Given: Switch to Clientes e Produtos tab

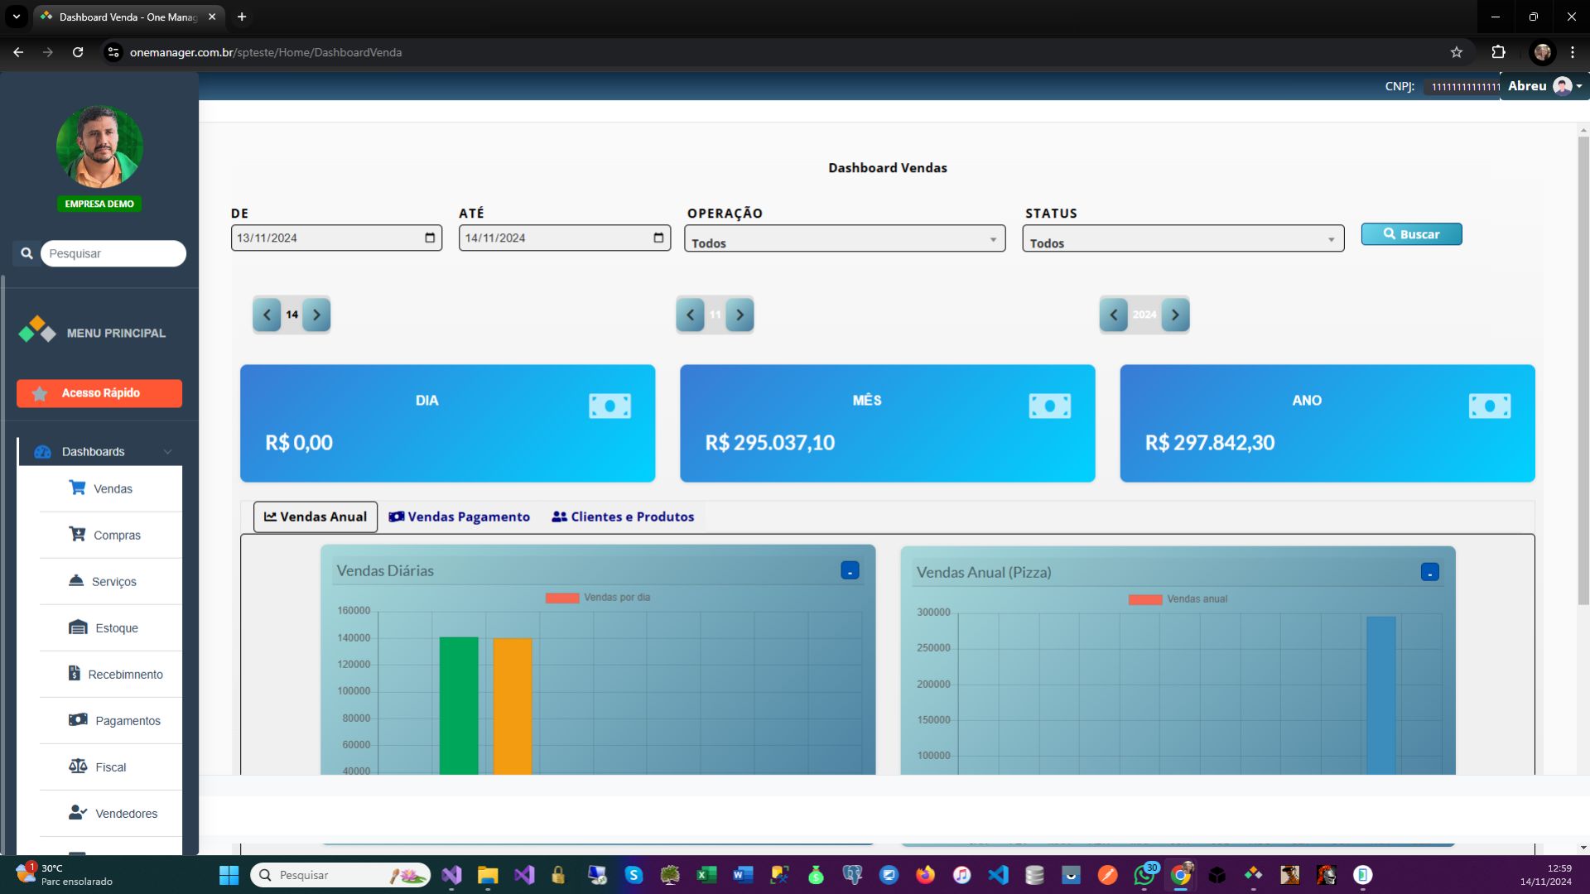Looking at the screenshot, I should [x=623, y=517].
